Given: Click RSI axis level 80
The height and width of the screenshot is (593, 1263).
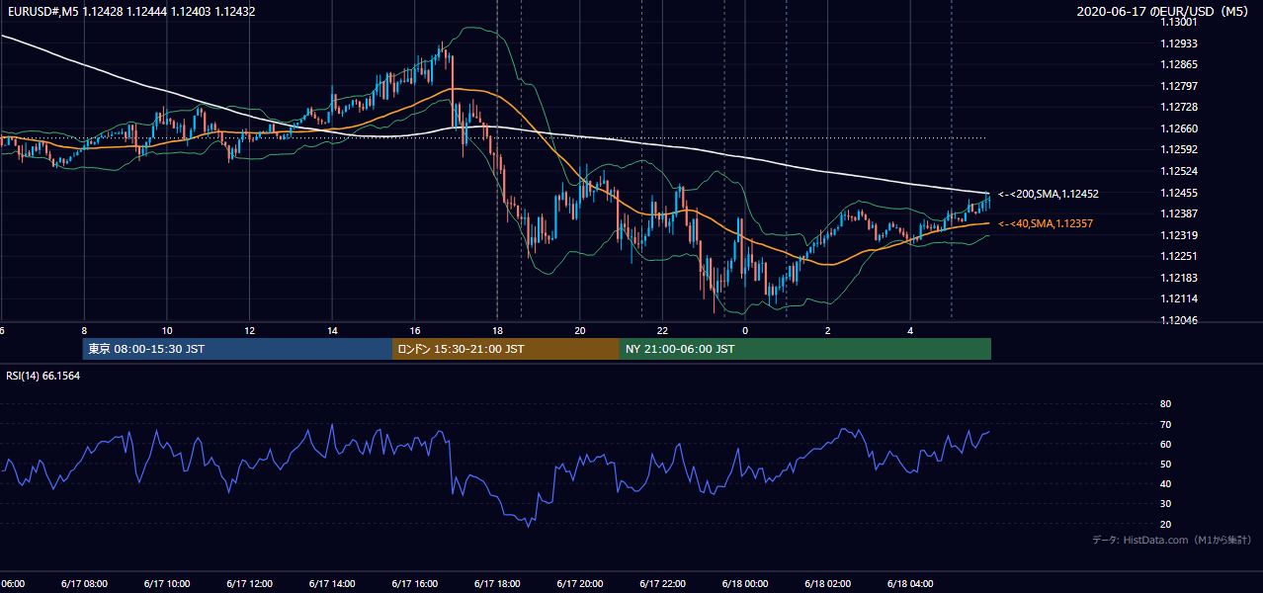Looking at the screenshot, I should coord(1165,404).
